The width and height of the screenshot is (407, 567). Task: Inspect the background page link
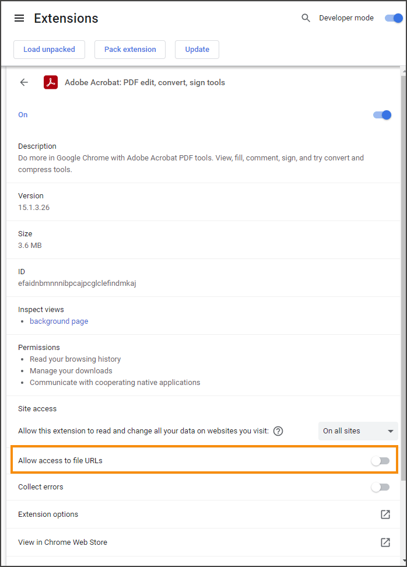point(58,321)
